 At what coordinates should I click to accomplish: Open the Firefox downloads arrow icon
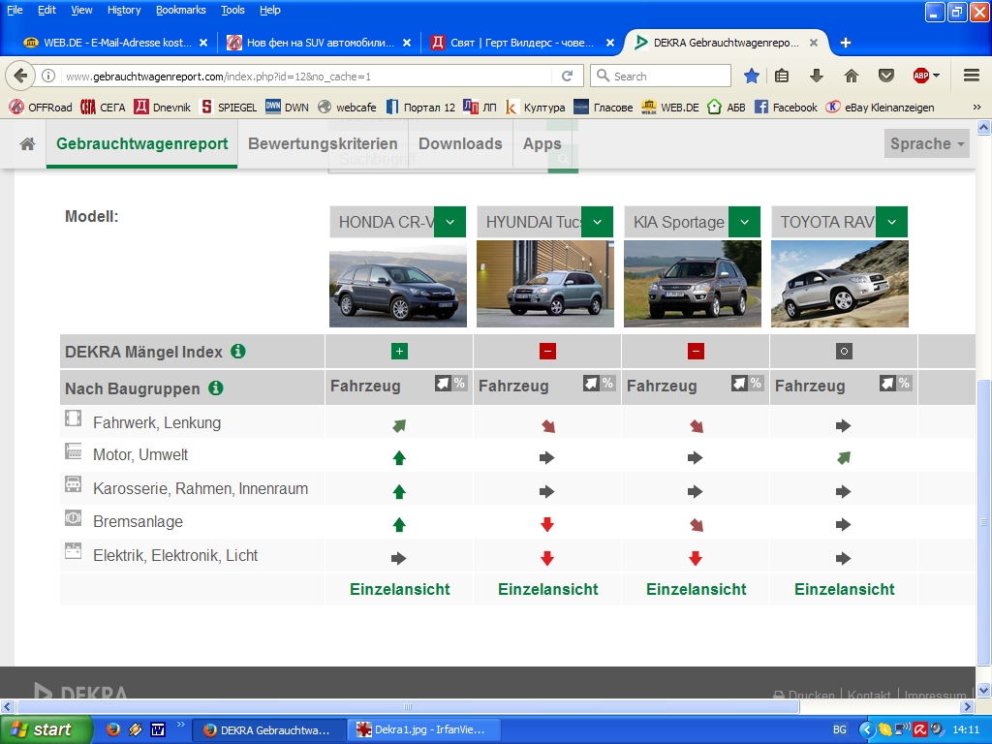(x=817, y=76)
